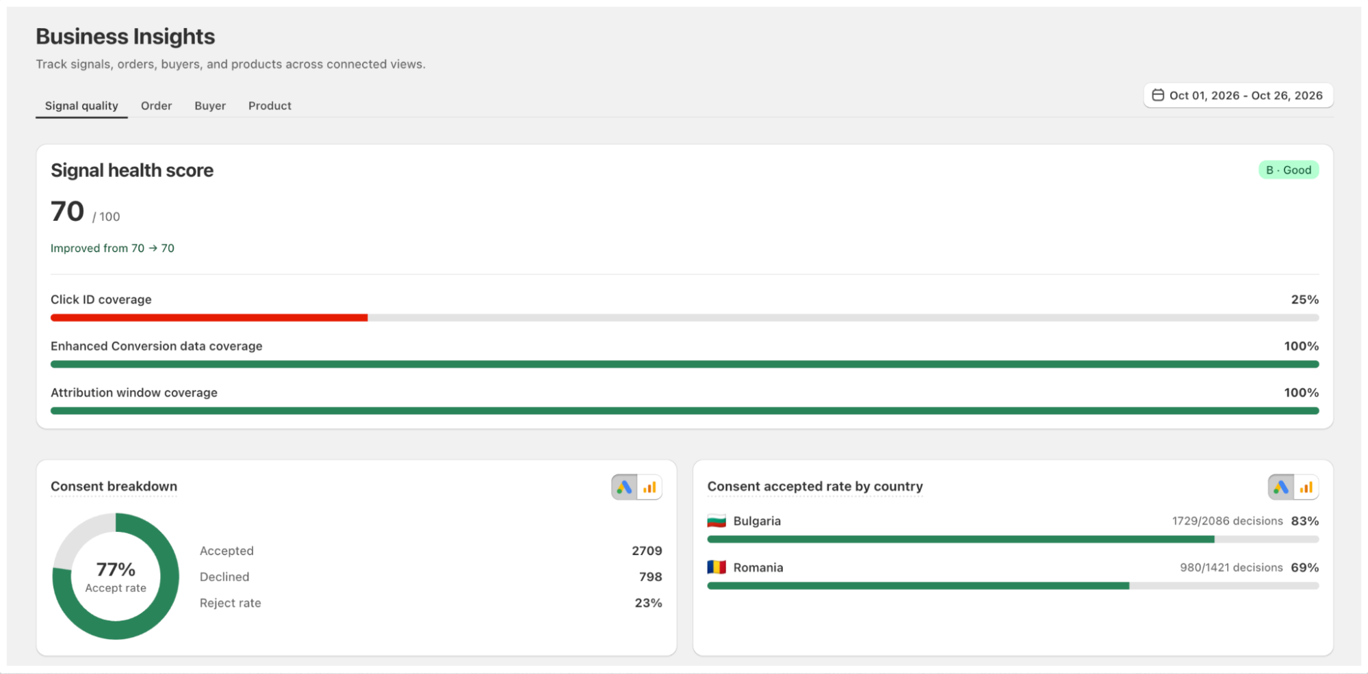Select Analytics bar-chart icon in Consent breakdown card

649,487
